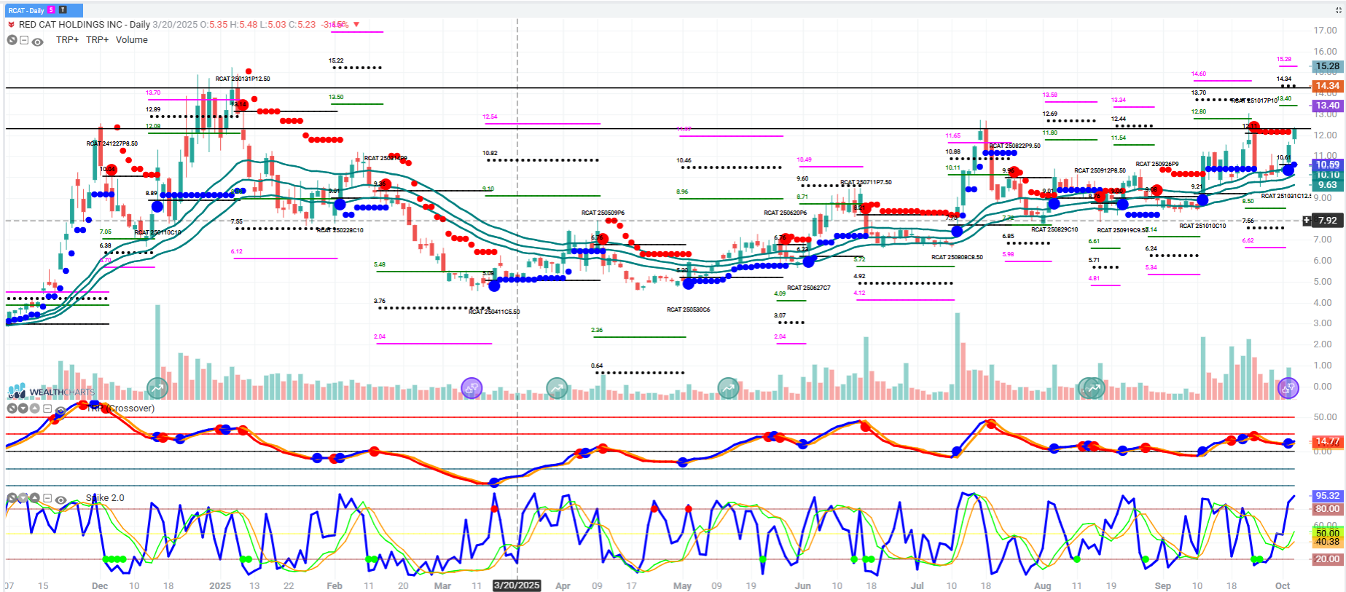Open the fullscreen icon in top-right corner

tap(1338, 10)
